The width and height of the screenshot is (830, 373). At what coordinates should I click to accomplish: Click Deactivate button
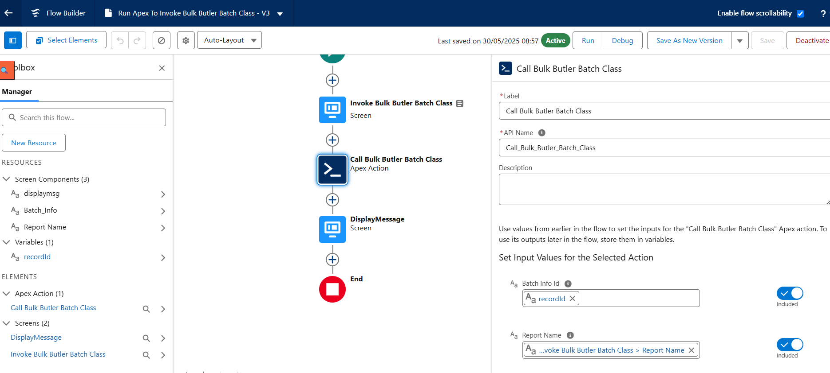click(x=809, y=40)
